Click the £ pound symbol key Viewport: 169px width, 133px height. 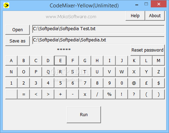pyautogui.click(x=146, y=83)
